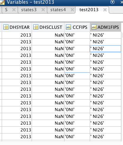Select the ADM1FIPS column header
Image resolution: width=123 pixels, height=145 pixels.
pyautogui.click(x=105, y=27)
